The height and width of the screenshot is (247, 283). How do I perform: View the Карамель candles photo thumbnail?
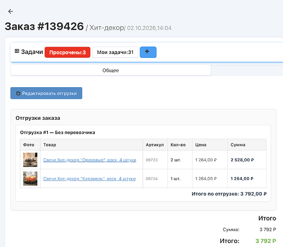(x=30, y=179)
